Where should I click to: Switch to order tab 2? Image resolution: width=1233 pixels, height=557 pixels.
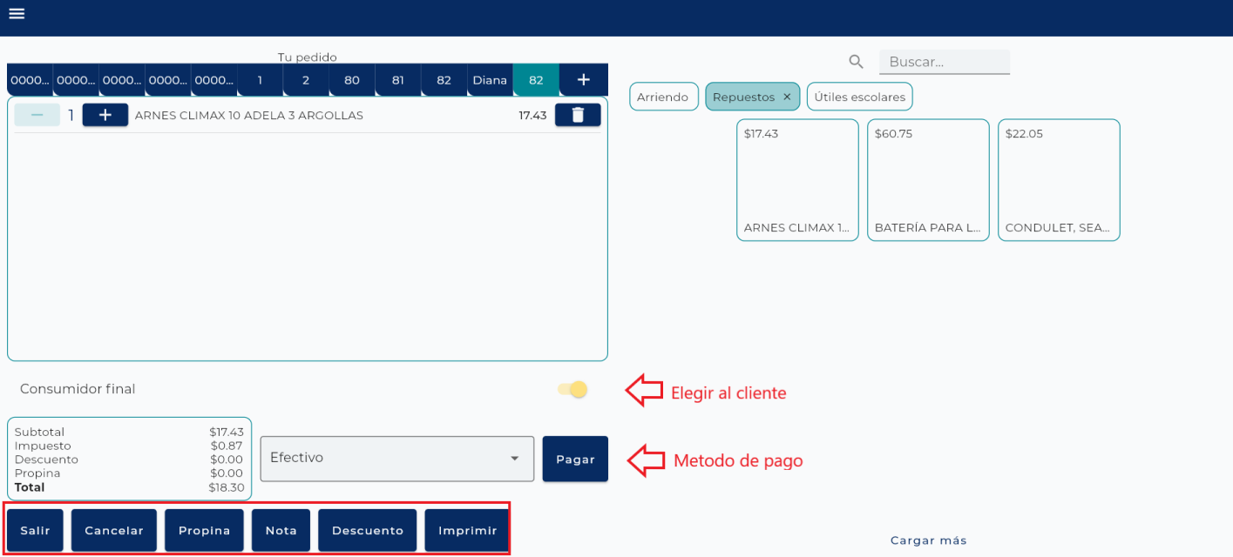306,79
